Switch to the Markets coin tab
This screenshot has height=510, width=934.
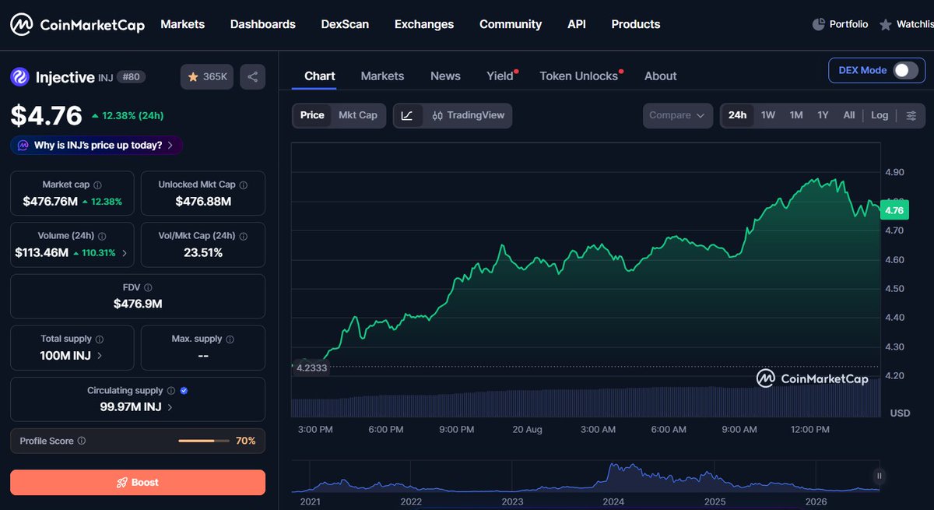382,76
